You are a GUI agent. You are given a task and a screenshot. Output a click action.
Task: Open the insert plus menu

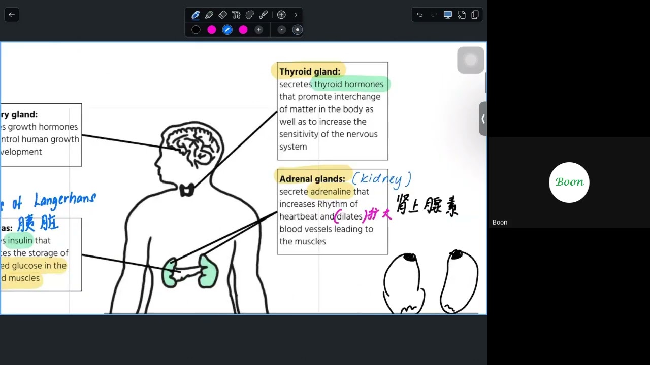(x=281, y=15)
